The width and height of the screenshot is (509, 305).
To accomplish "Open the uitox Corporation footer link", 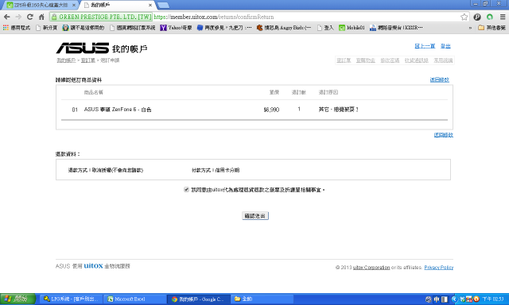I will click(371, 268).
